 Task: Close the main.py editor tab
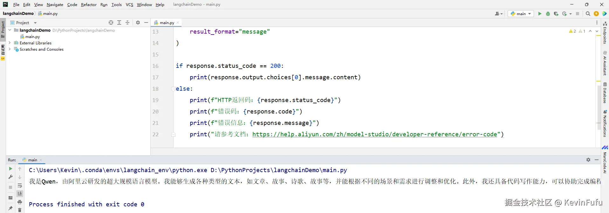[178, 23]
